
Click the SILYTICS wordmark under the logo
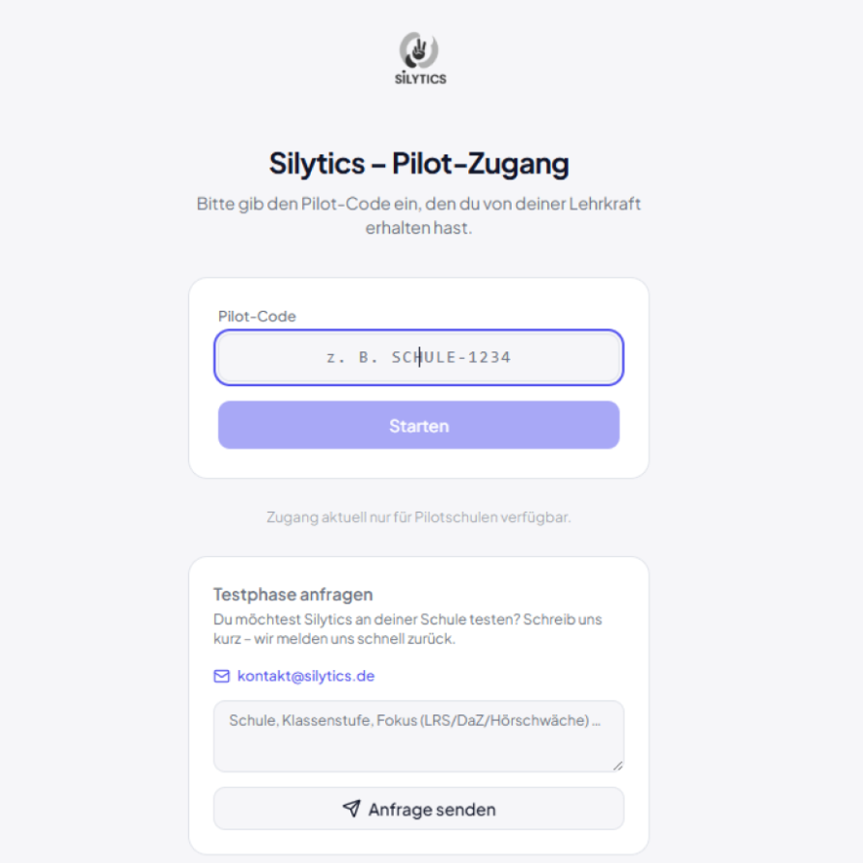point(420,79)
